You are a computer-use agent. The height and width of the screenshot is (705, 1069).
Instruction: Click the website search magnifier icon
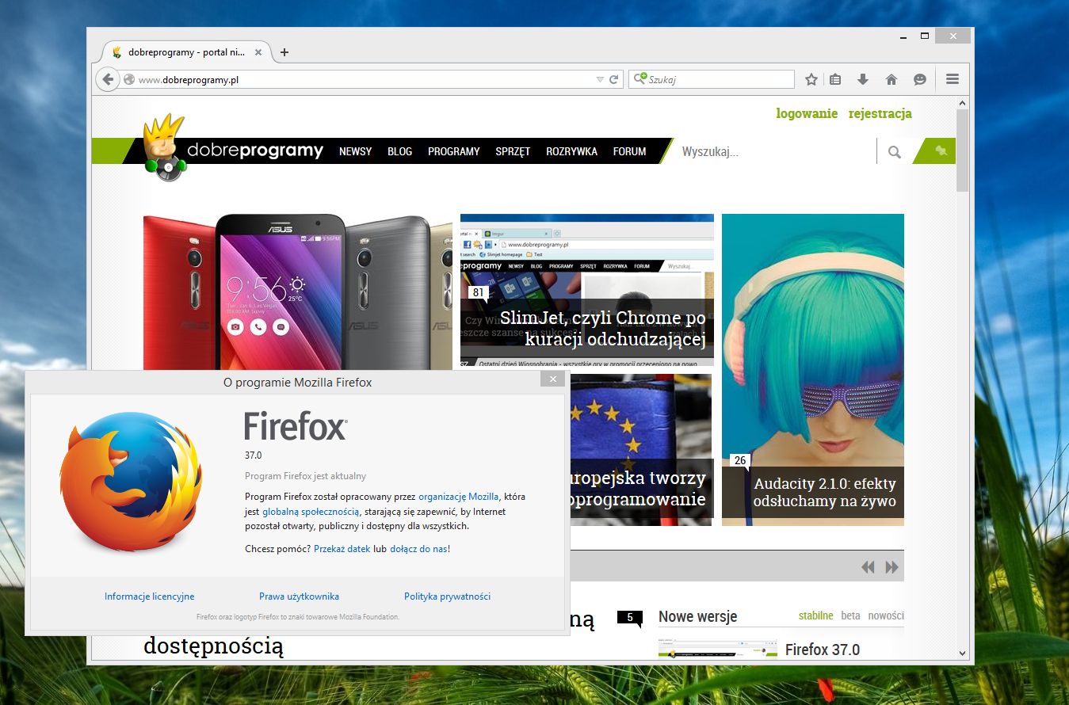[x=895, y=151]
